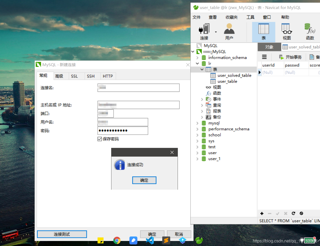
Task: Expand the 事件 events node
Action: coord(202,99)
